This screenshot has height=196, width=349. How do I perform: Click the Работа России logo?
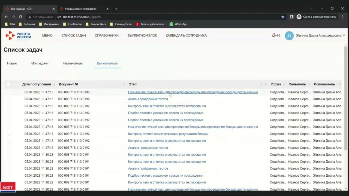tap(18, 35)
